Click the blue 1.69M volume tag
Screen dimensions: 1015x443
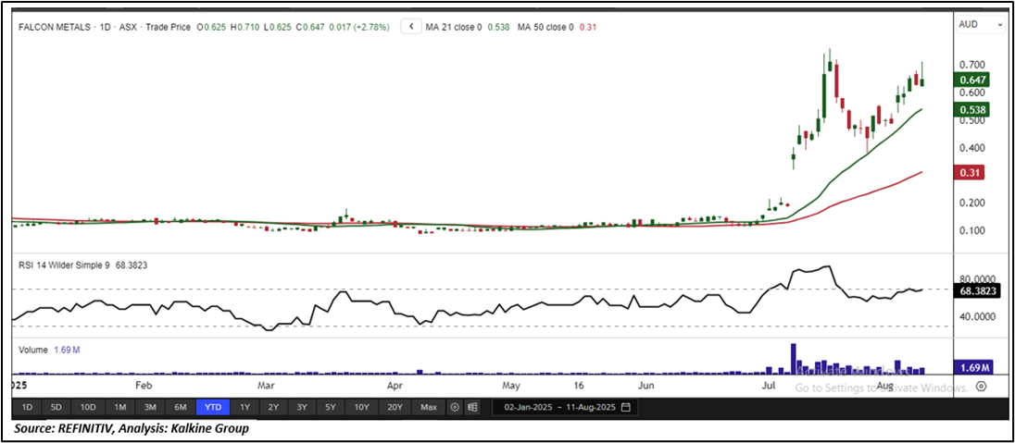[x=972, y=368]
